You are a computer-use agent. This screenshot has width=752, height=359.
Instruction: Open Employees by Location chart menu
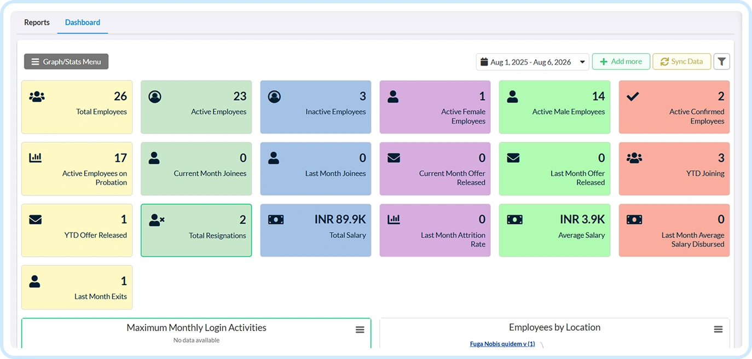click(x=718, y=329)
